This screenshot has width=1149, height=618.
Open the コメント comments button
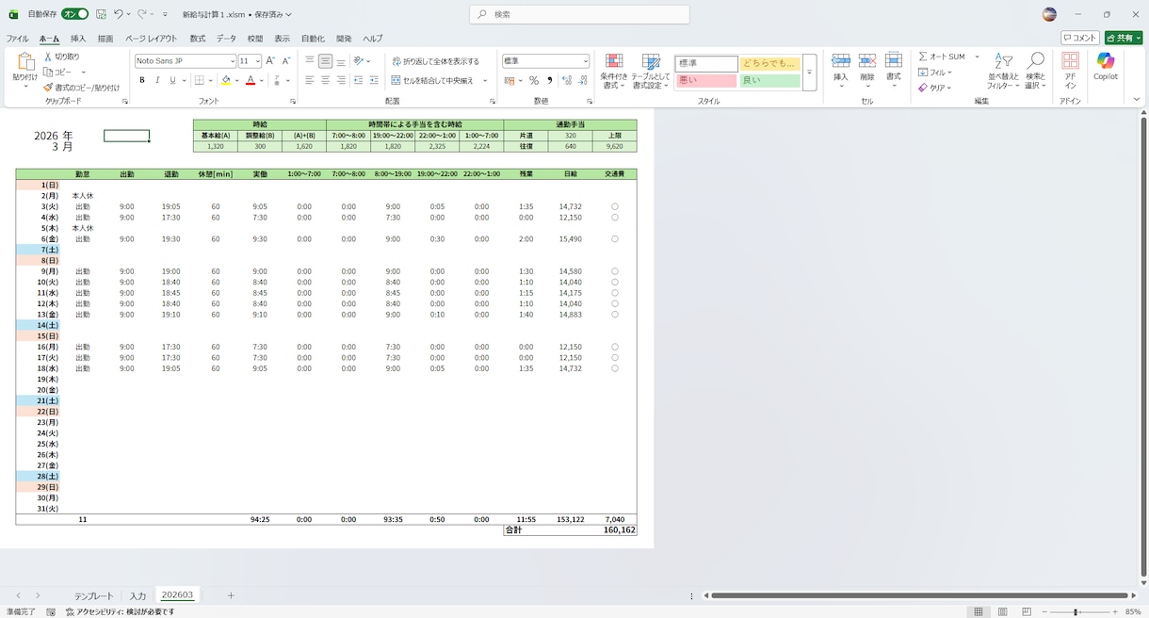point(1080,38)
